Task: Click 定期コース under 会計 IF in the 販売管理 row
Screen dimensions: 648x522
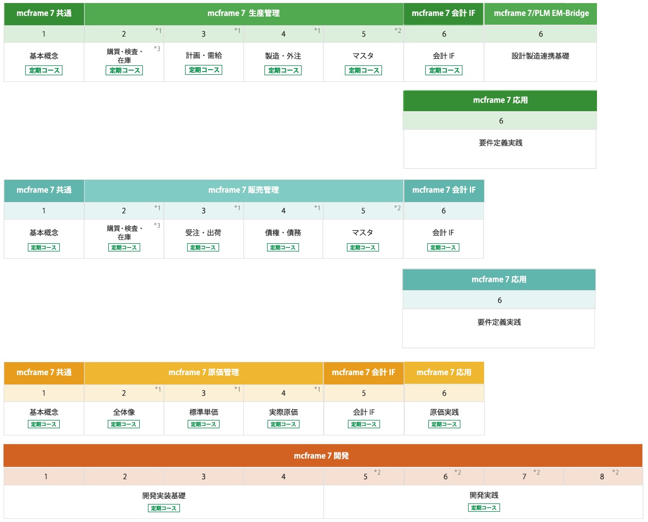Action: click(x=443, y=247)
